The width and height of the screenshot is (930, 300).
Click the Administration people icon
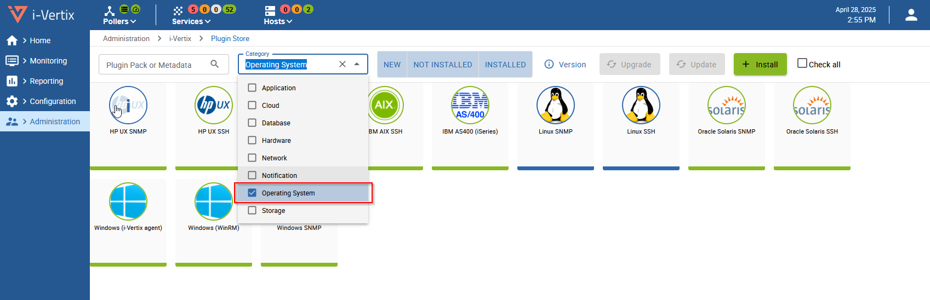coord(12,122)
